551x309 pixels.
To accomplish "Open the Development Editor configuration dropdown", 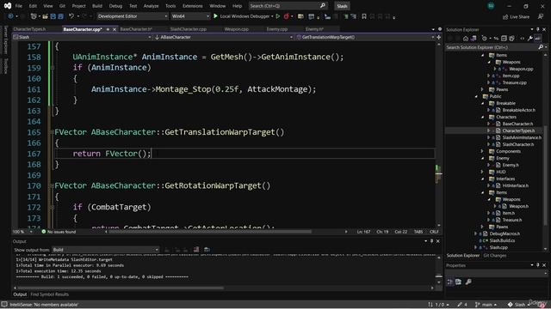I will click(133, 16).
